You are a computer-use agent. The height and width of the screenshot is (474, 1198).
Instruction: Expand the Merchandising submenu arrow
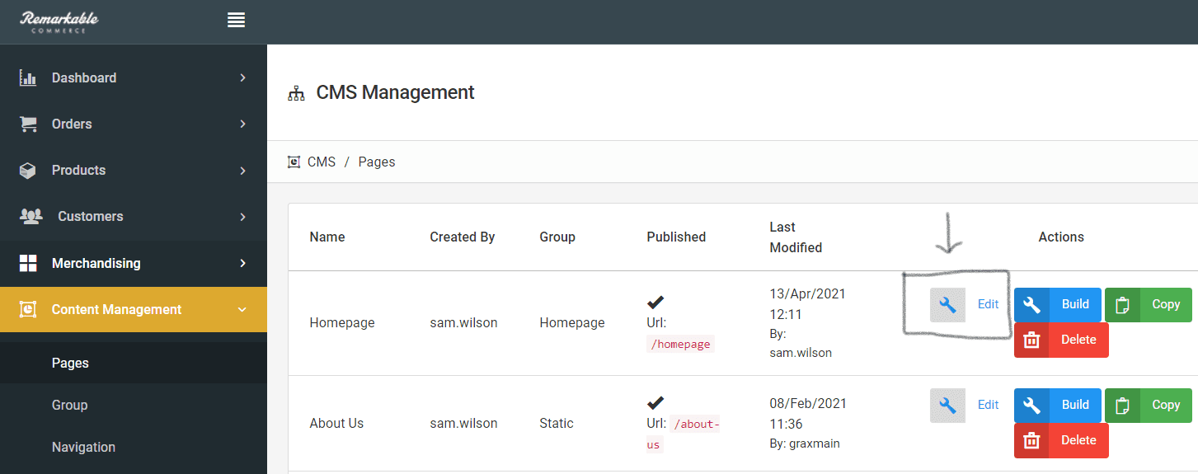click(x=242, y=263)
